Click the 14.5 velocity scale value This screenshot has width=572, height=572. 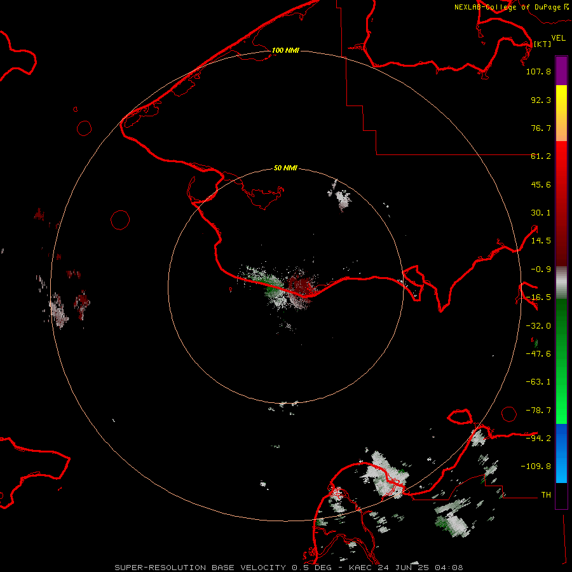tap(541, 241)
